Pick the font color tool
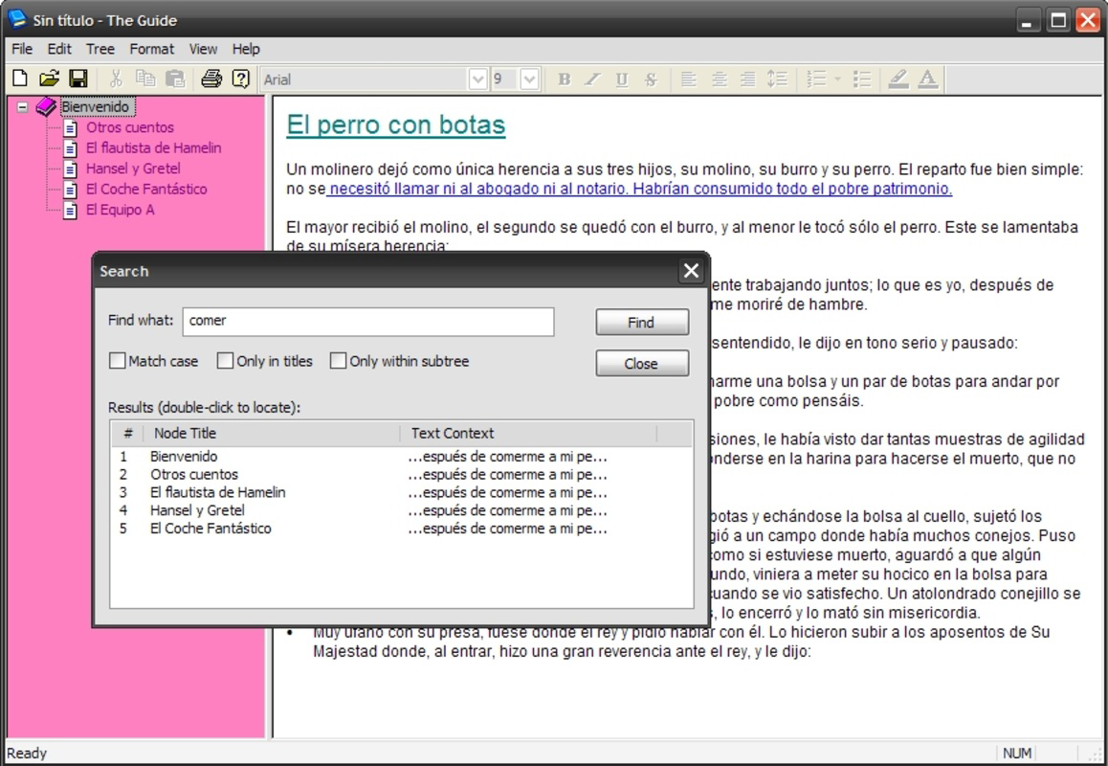Screen dimensions: 1108x766 (928, 79)
